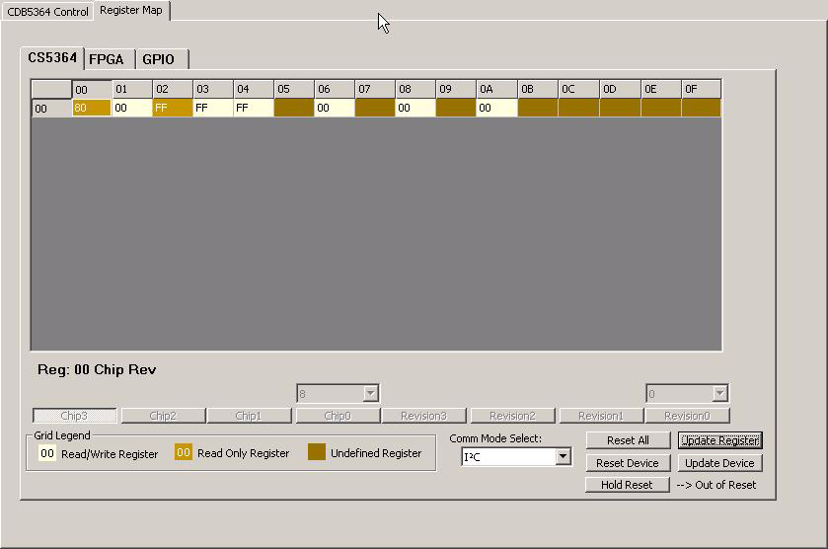828x549 pixels.
Task: Click the Reset Device button
Action: point(628,463)
